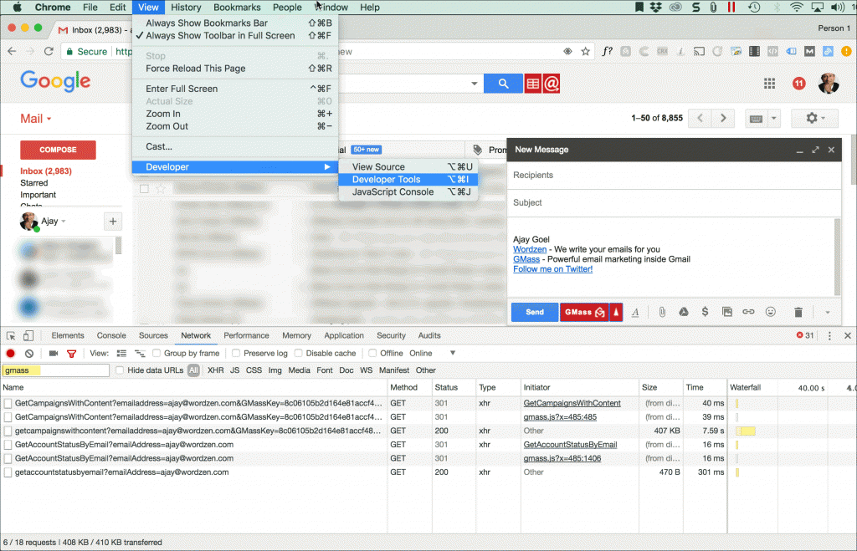Insert link in New Message

pyautogui.click(x=748, y=312)
